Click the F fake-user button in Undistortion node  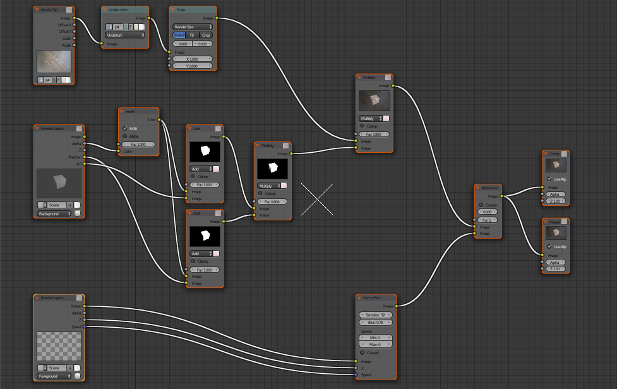point(131,27)
